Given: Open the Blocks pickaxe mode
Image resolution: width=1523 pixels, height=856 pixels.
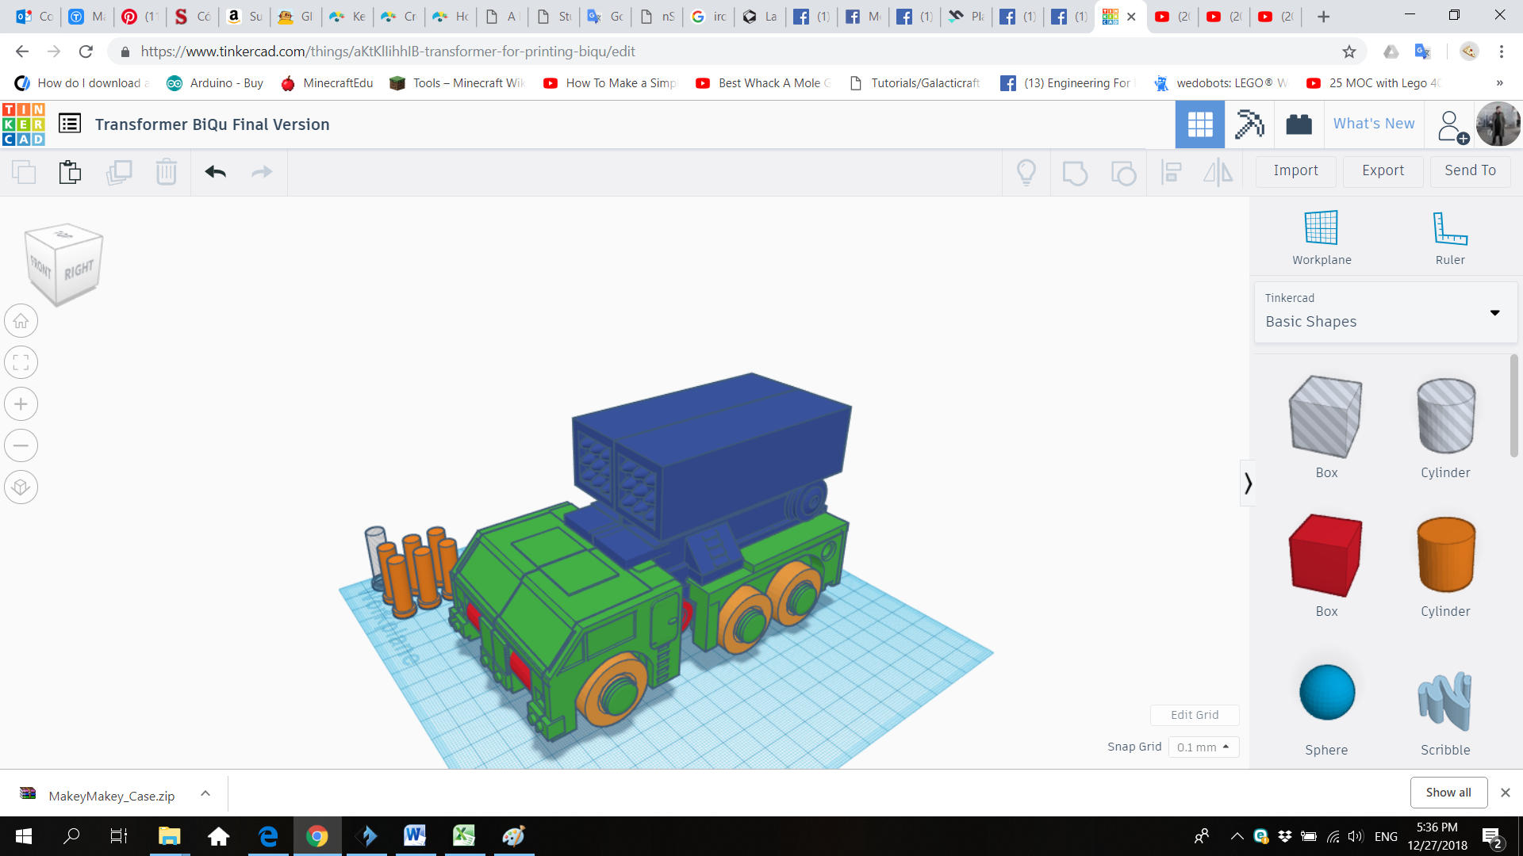Looking at the screenshot, I should tap(1249, 124).
